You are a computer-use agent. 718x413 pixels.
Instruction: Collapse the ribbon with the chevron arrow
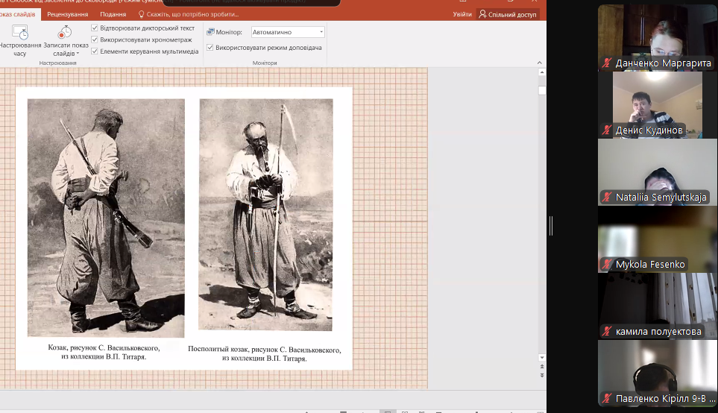click(x=539, y=63)
